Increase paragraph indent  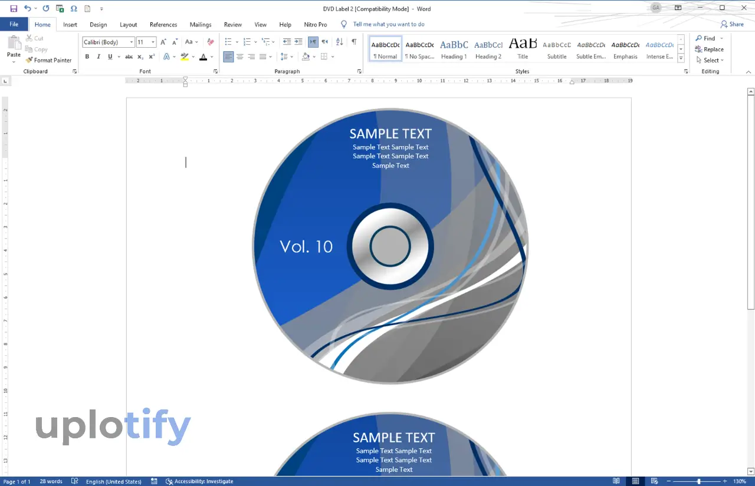coord(298,42)
